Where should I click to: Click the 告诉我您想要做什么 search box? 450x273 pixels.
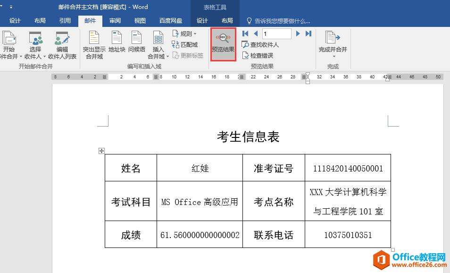coord(278,20)
